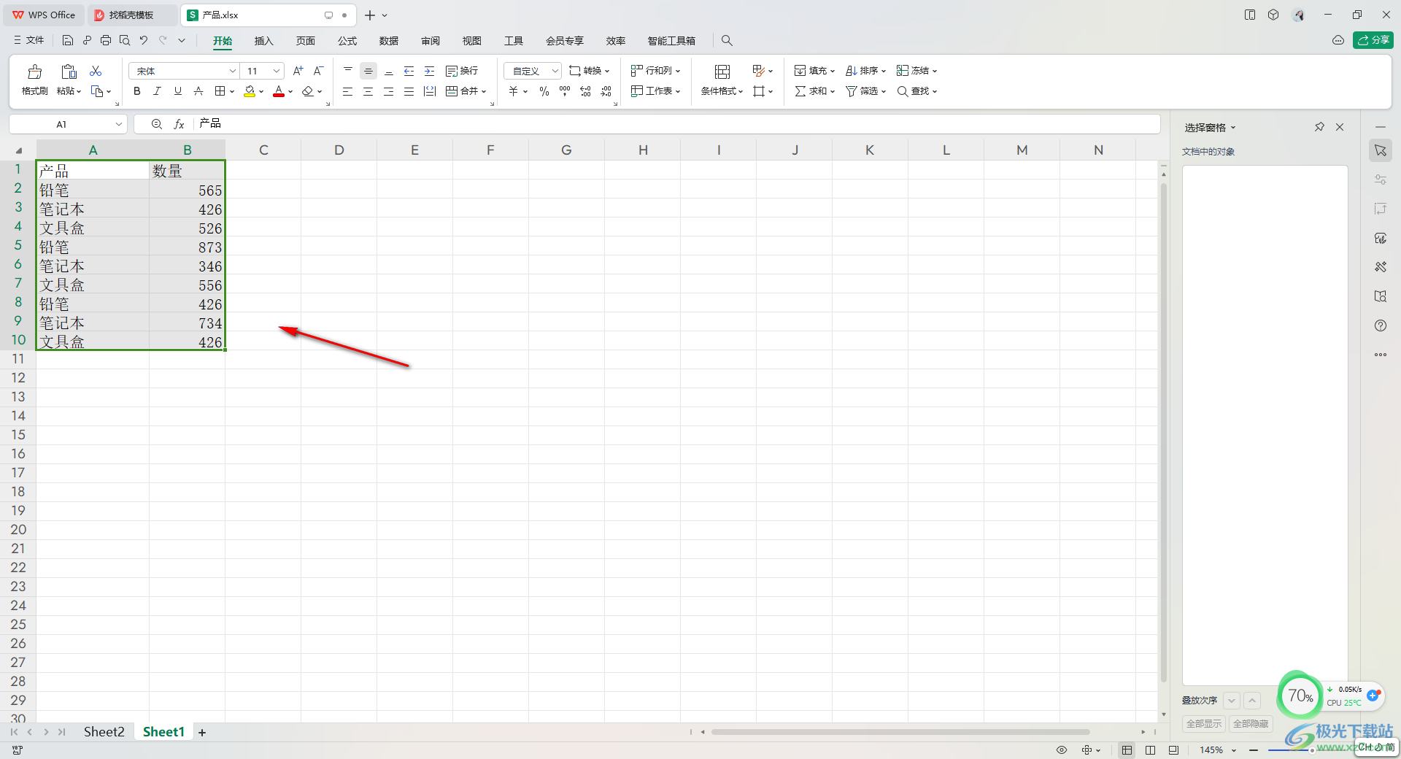
Task: Add a new sheet with the plus button
Action: [202, 733]
